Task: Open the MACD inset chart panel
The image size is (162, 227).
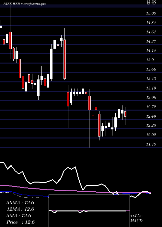Action: pos(89,211)
